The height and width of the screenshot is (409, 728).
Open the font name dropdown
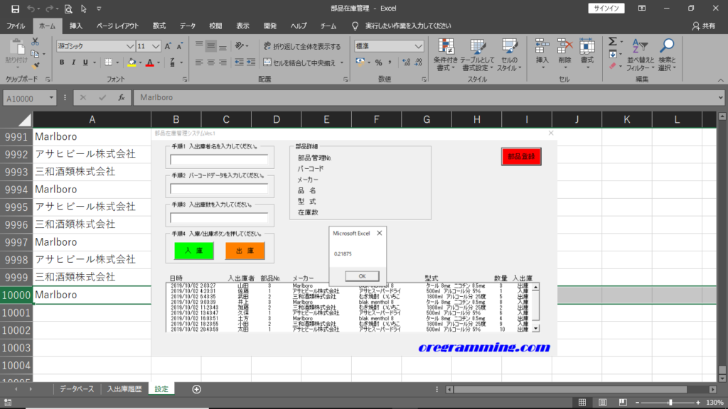point(129,46)
